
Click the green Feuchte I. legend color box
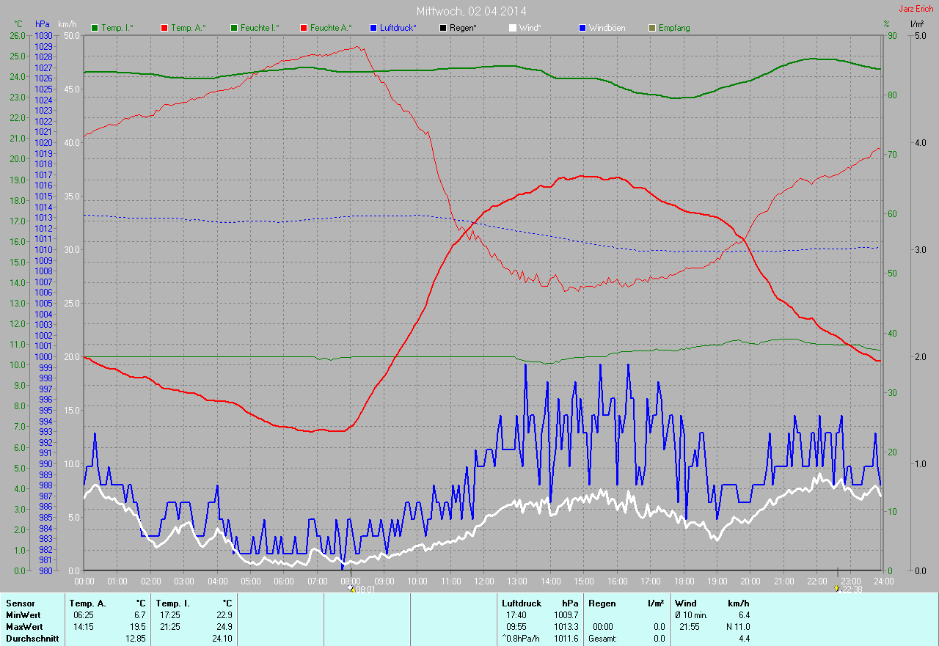pos(234,28)
